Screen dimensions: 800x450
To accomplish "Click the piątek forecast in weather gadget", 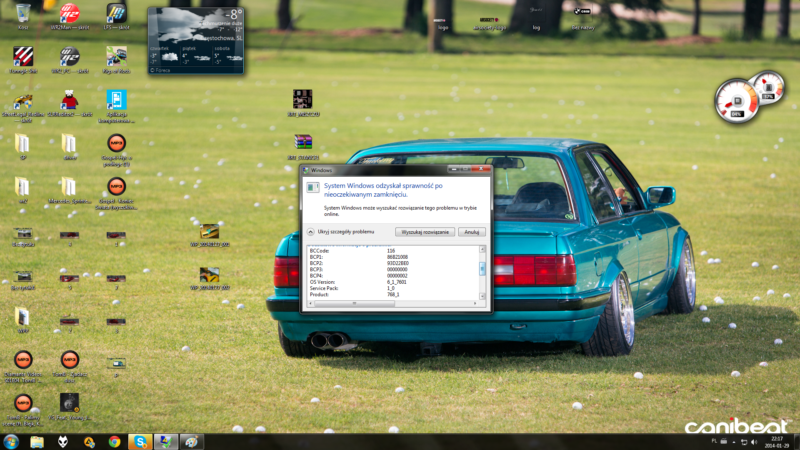I will (x=196, y=55).
